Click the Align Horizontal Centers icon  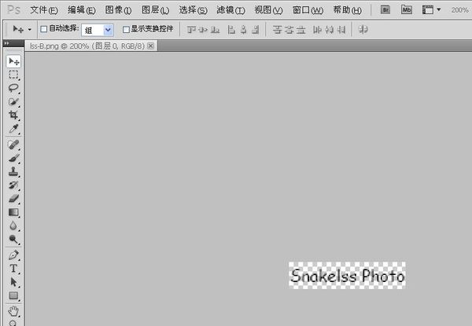click(244, 29)
